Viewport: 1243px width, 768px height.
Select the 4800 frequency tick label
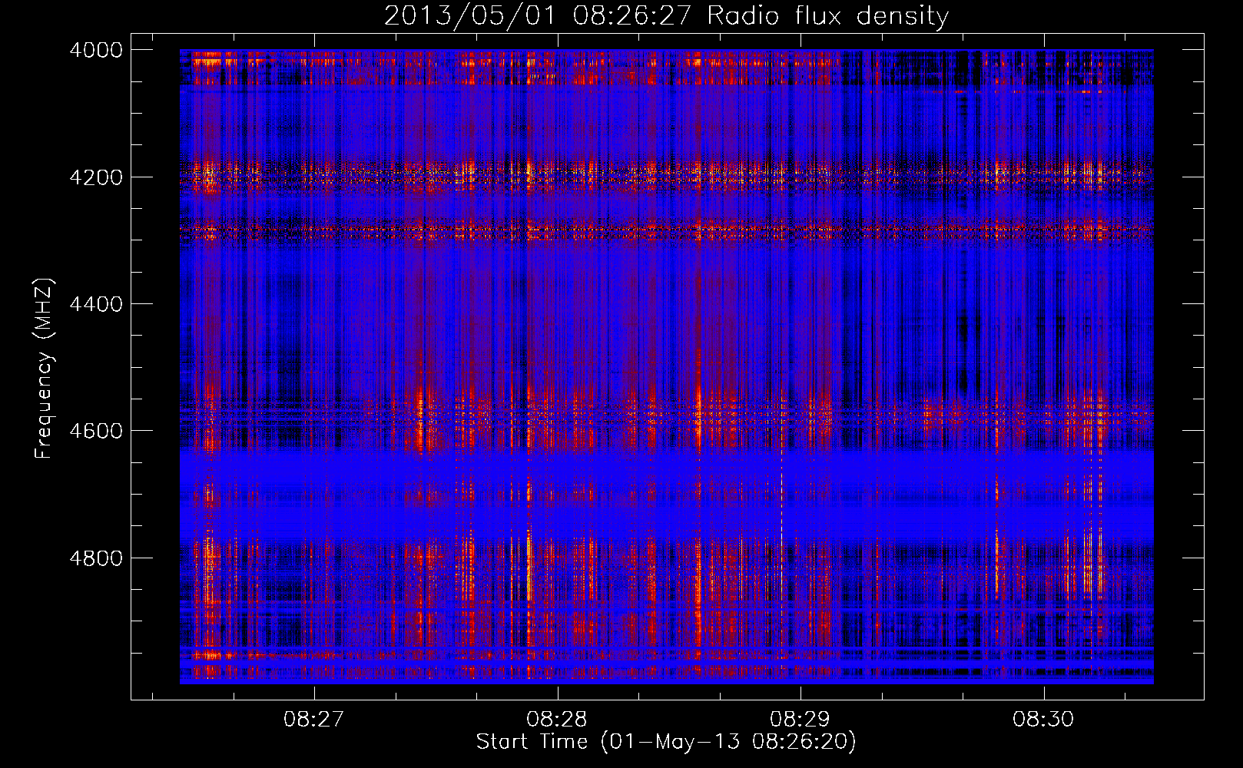tap(96, 558)
